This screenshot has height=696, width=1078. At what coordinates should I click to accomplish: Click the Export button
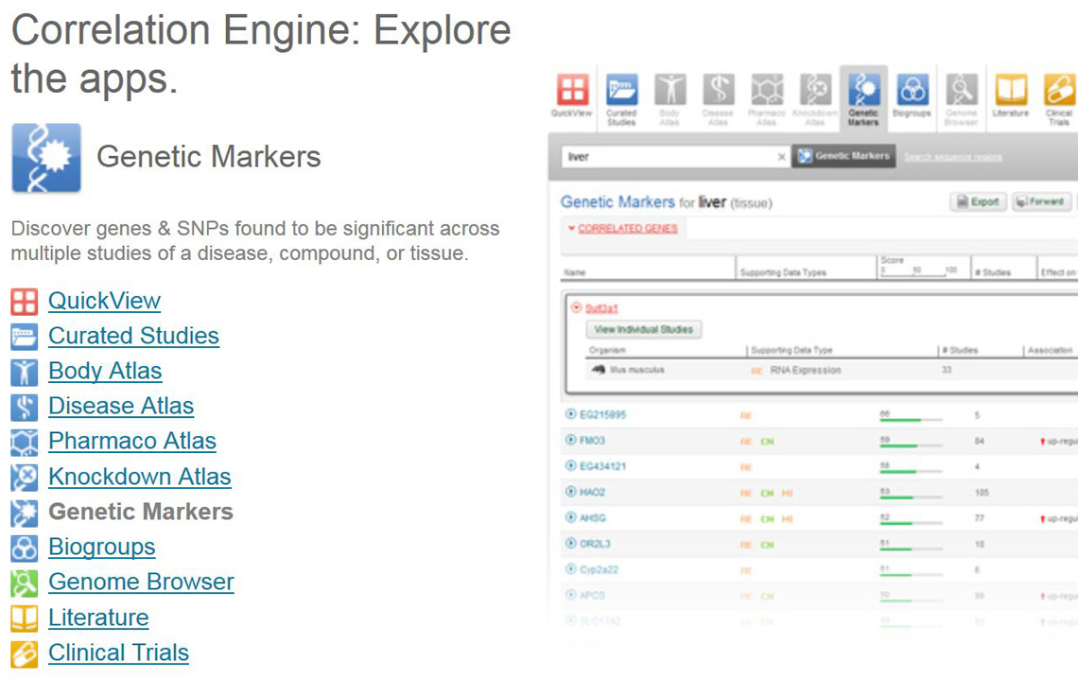[978, 201]
